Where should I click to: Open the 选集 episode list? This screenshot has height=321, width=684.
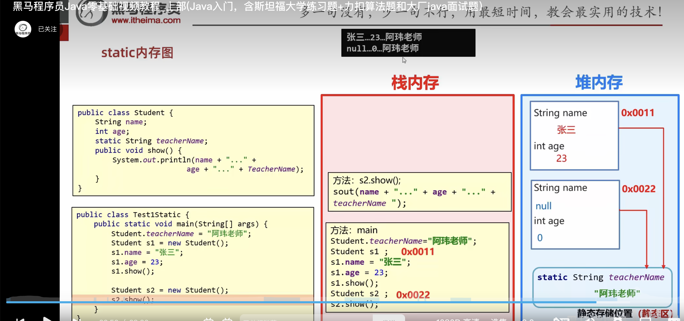[498, 320]
